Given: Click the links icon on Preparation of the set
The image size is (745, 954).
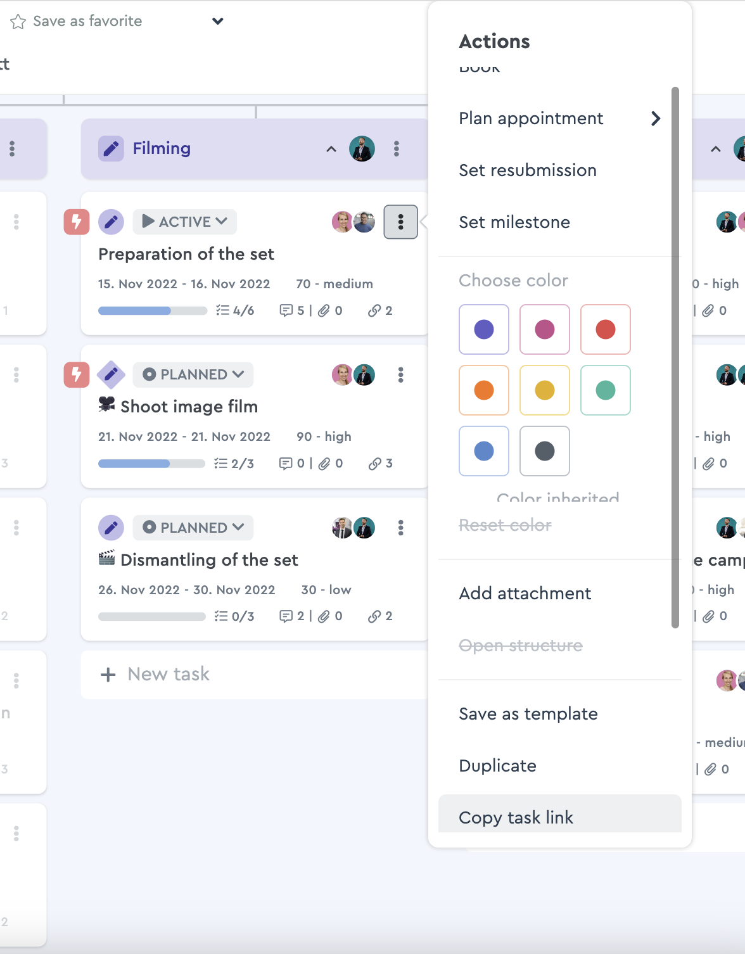Looking at the screenshot, I should (x=374, y=310).
